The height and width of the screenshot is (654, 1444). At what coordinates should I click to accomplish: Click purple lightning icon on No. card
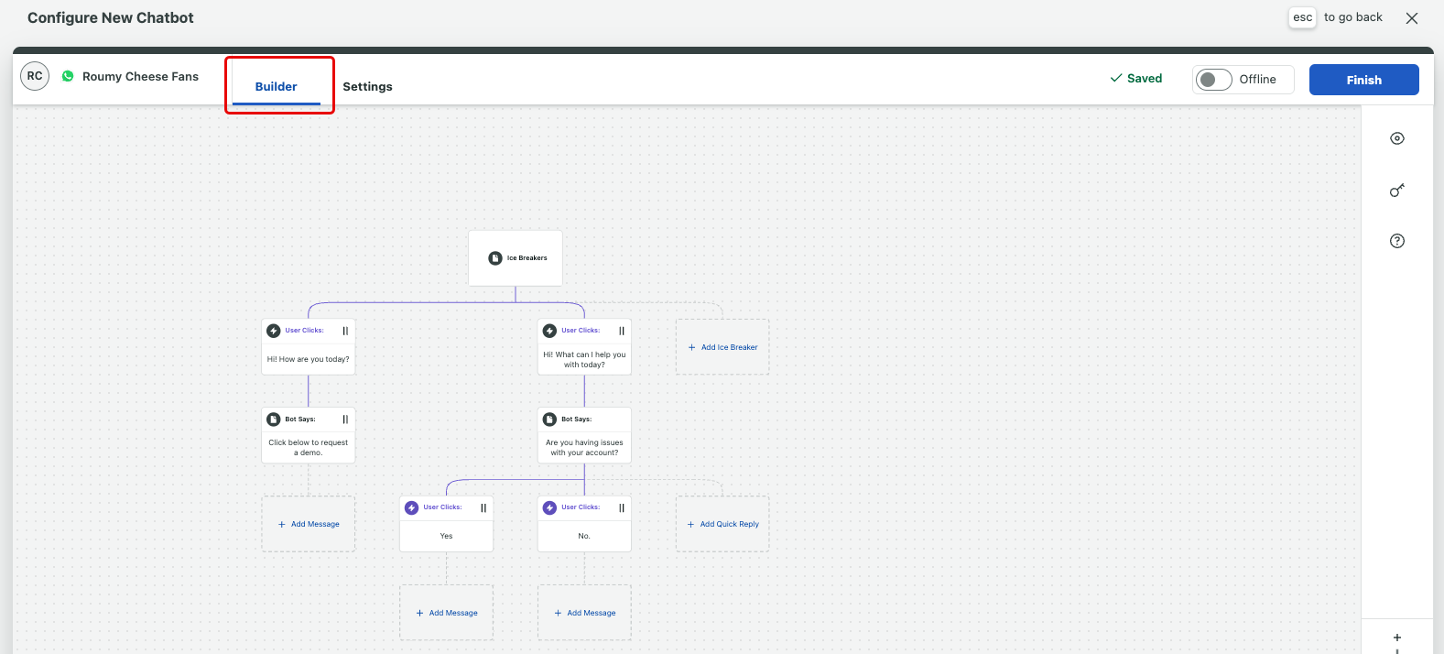point(549,507)
